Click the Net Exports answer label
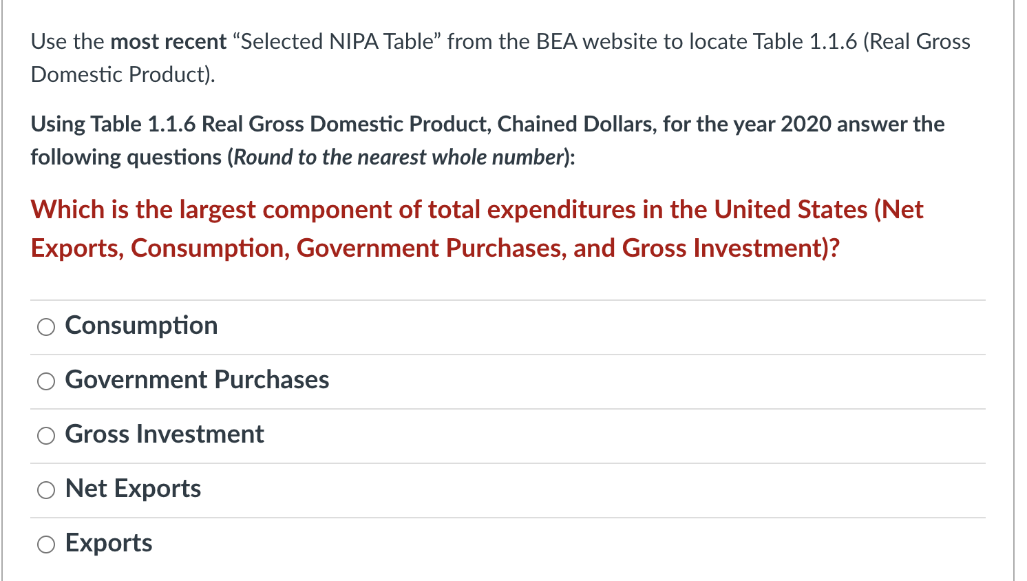Screen dimensions: 1027x581 point(133,489)
